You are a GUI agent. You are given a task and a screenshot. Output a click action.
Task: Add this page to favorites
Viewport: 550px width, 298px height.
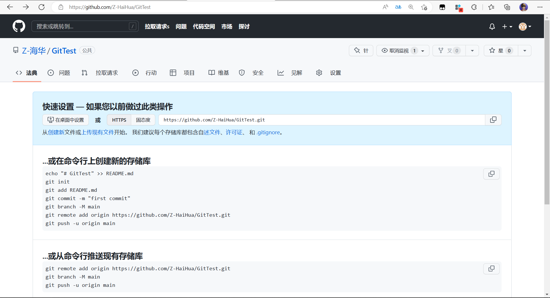coord(424,7)
